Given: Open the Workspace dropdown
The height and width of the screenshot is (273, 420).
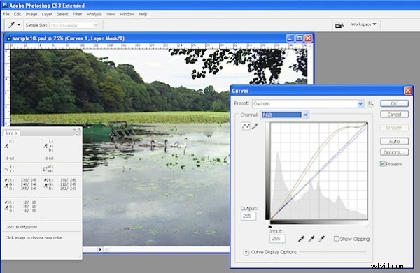Looking at the screenshot, I should (363, 24).
